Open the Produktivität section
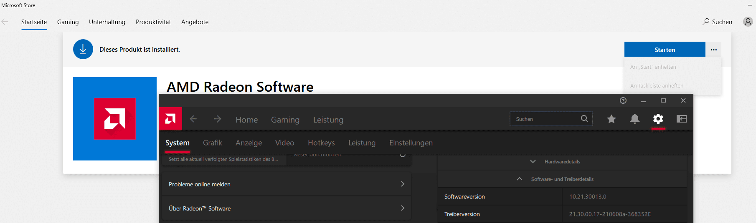 coord(153,22)
